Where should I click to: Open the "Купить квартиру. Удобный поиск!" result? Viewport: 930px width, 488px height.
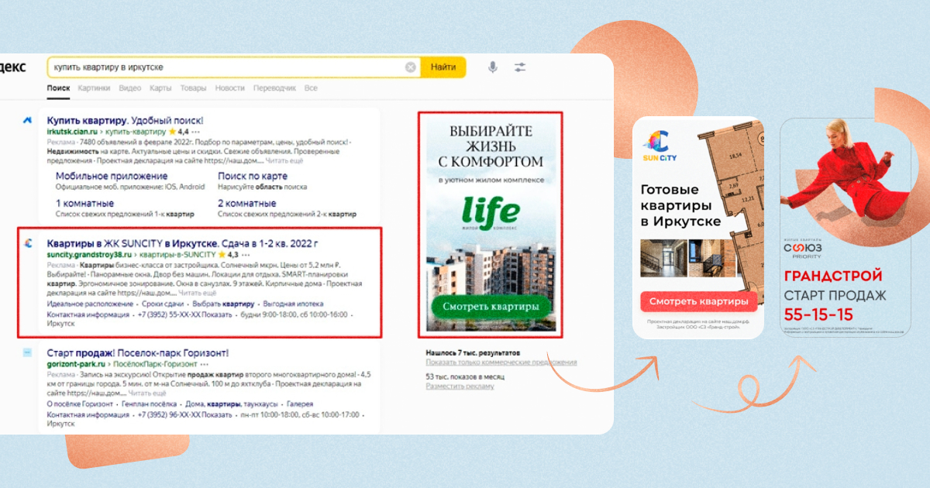click(x=125, y=121)
